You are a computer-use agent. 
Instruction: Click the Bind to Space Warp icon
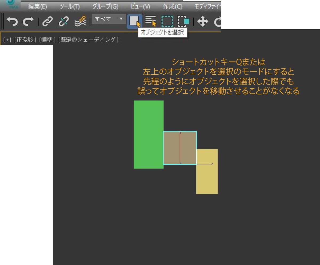click(x=80, y=22)
